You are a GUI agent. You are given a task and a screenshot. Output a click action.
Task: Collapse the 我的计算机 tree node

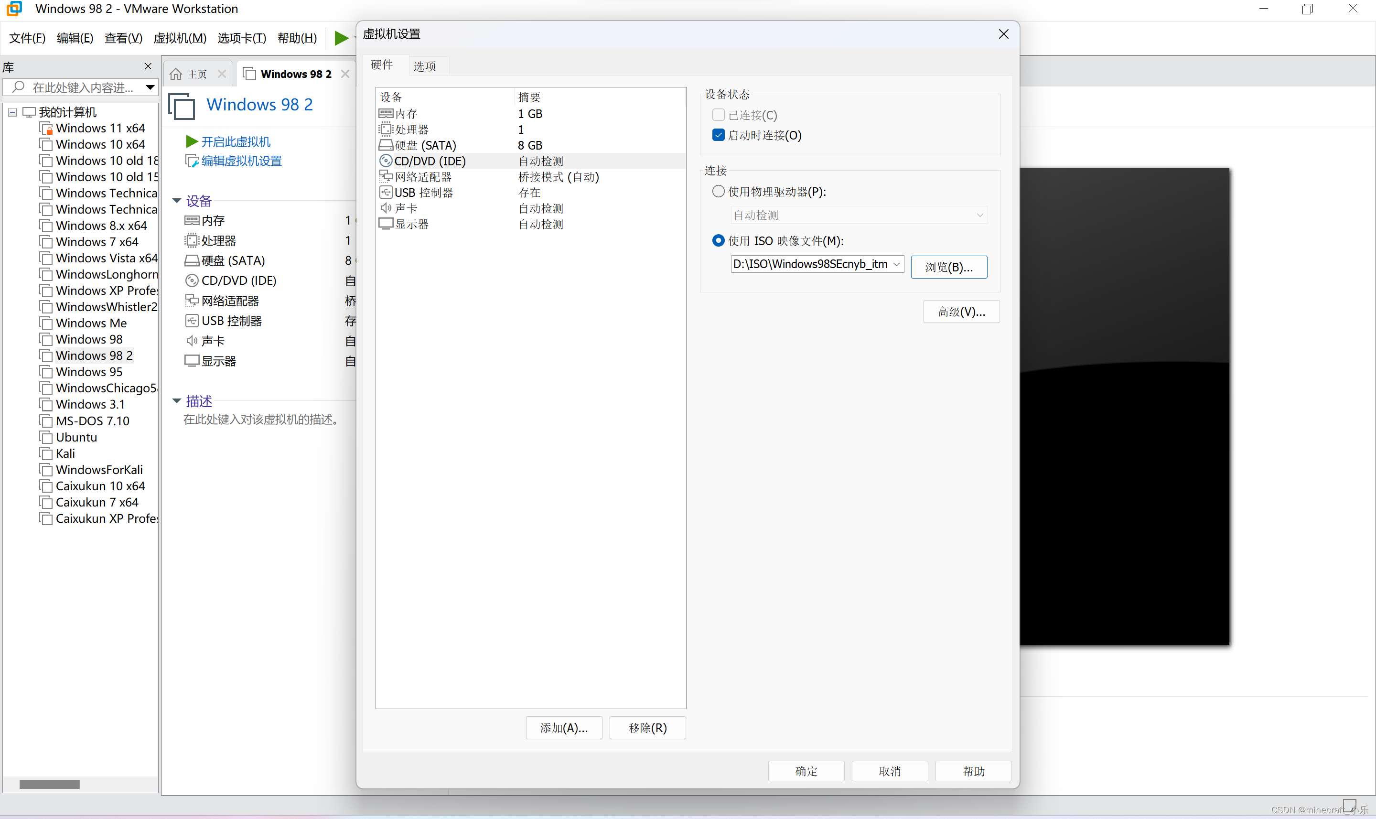[x=12, y=113]
